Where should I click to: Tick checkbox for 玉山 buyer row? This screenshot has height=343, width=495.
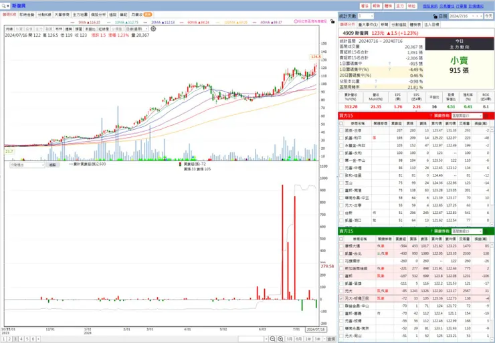(x=341, y=183)
